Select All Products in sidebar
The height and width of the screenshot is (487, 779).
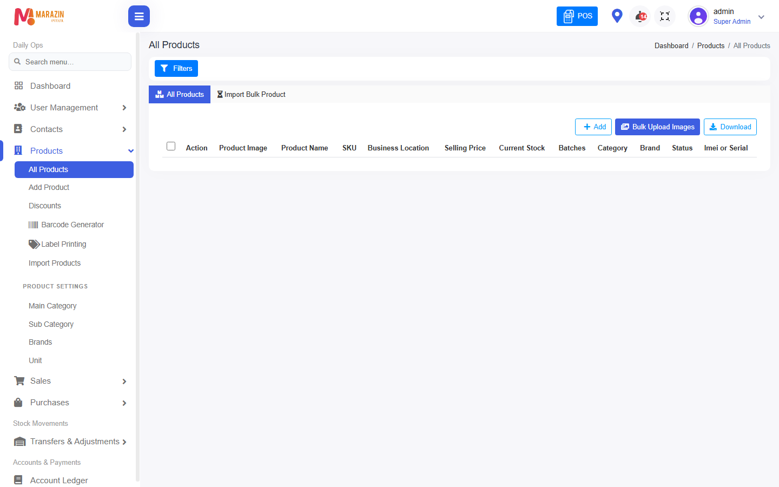(74, 169)
